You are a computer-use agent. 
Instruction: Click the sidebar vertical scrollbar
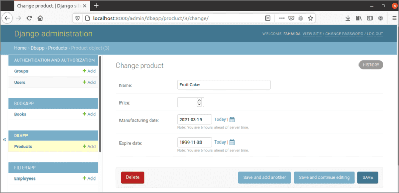(x=100, y=104)
